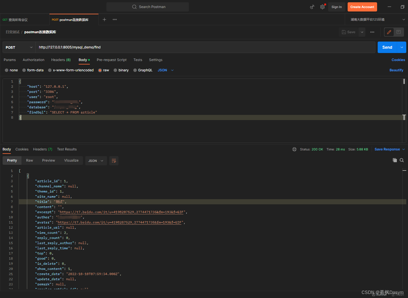Open the satellite capture requests icon
The image size is (408, 298).
pyautogui.click(x=312, y=7)
